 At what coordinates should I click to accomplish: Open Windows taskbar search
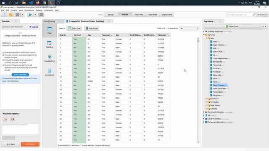(10, 3)
